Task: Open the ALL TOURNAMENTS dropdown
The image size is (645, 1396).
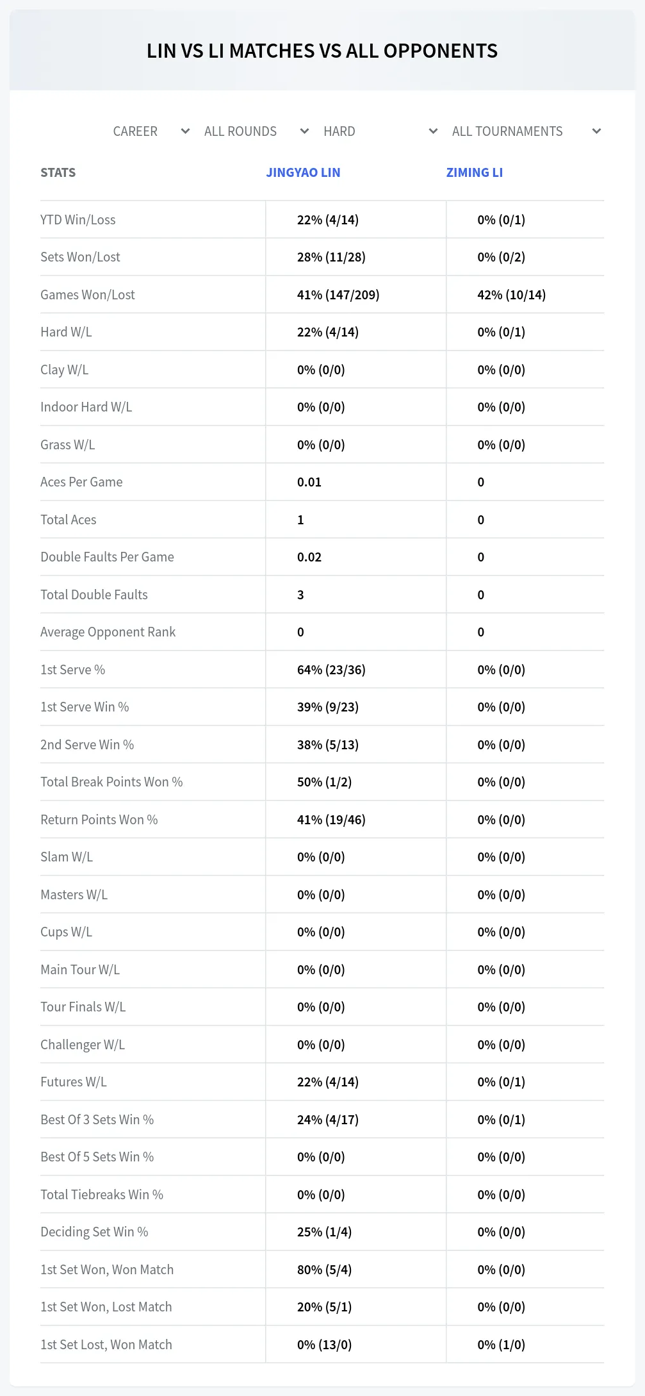Action: 527,131
